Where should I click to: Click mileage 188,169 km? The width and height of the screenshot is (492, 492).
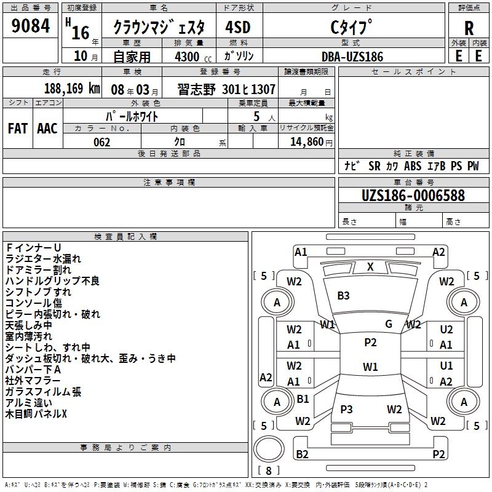[x=72, y=89]
